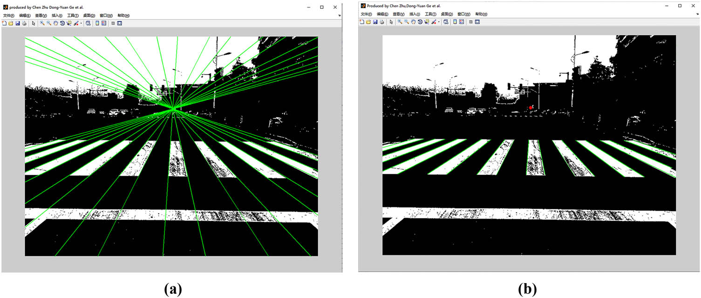Save the figure in window (a)
The width and height of the screenshot is (701, 298).
[x=17, y=23]
